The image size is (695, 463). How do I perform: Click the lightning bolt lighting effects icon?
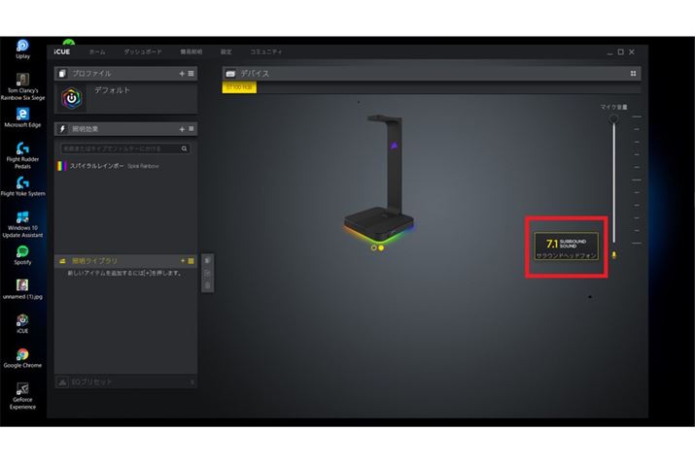[62, 129]
